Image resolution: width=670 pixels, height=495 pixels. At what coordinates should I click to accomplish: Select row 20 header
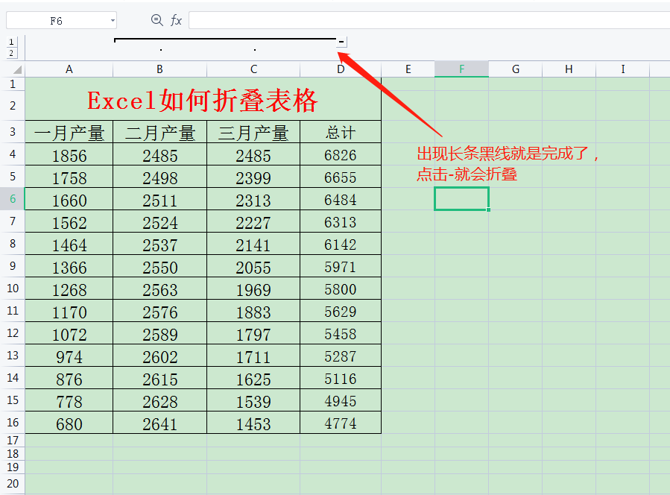click(x=13, y=484)
